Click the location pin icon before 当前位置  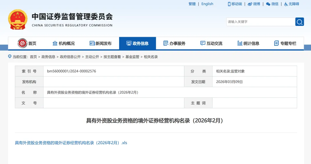tap(10, 56)
